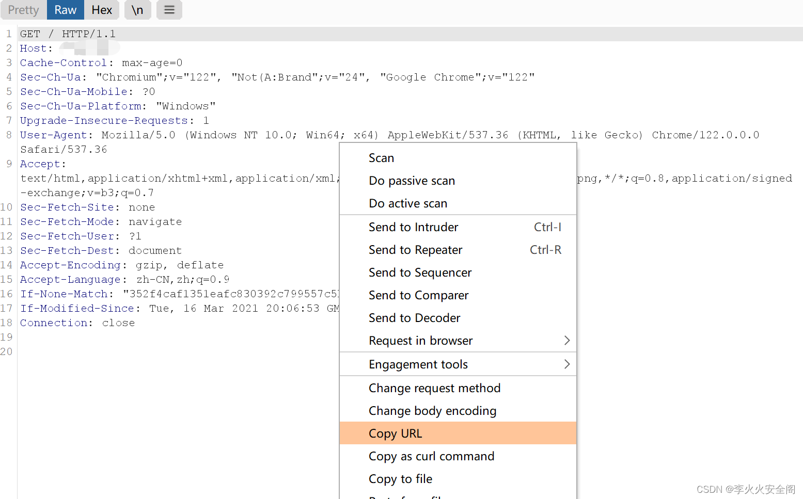Click the zh-CN,zh;q=0.9 value
Screen dimensions: 803x499
tap(183, 280)
